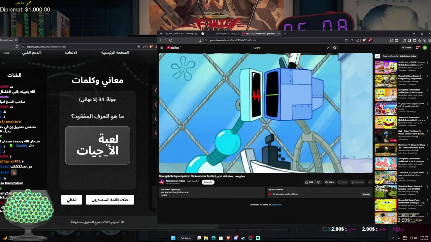Image resolution: width=431 pixels, height=242 pixels.
Task: Open taskbar Search box
Action: [x=187, y=238]
